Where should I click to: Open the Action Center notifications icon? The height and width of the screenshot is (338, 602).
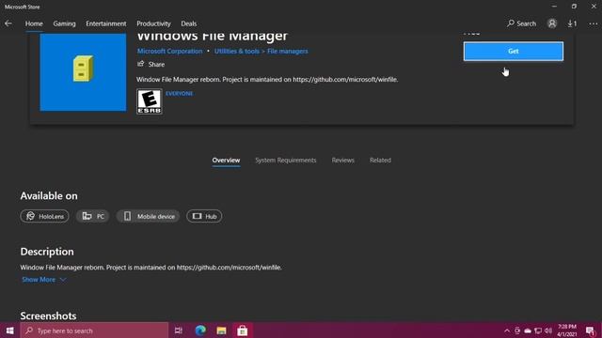pyautogui.click(x=591, y=330)
